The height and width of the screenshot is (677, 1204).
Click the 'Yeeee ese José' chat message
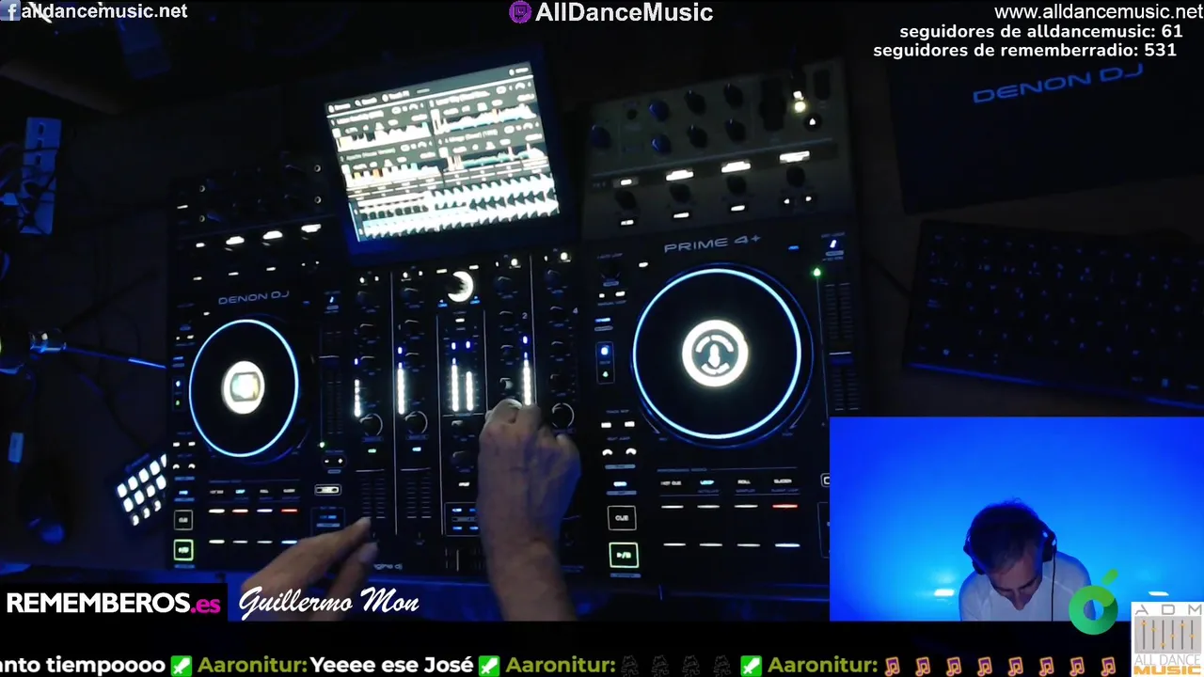[391, 666]
